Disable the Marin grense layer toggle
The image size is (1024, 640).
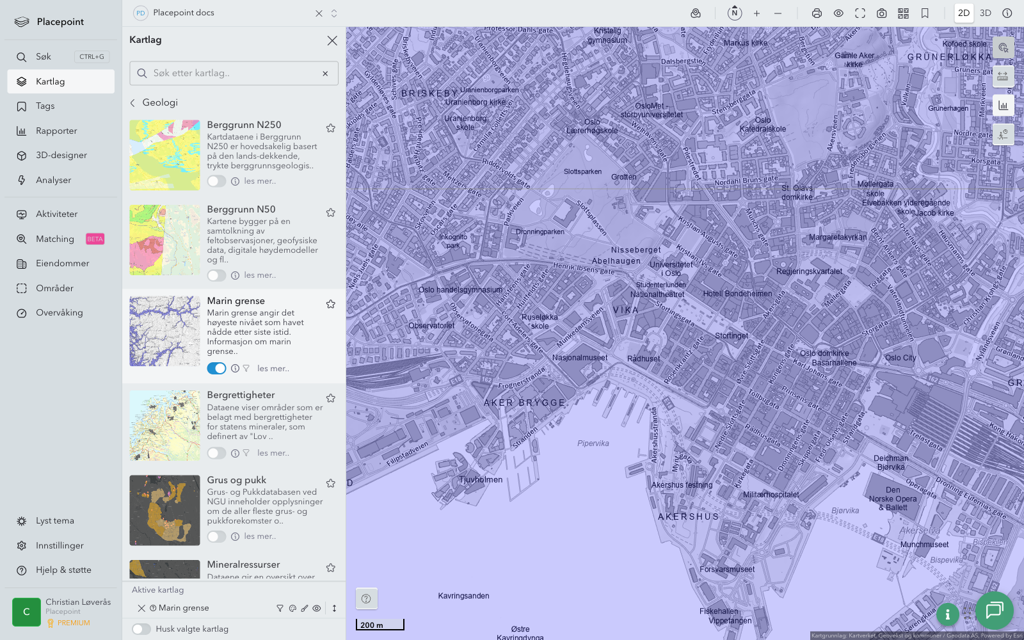(x=216, y=369)
